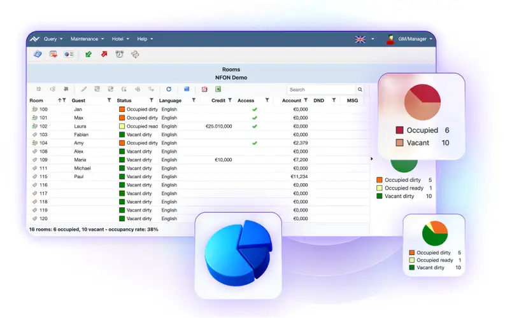Image resolution: width=505 pixels, height=318 pixels.
Task: Toggle the access checkmark for room 102
Action: (254, 126)
